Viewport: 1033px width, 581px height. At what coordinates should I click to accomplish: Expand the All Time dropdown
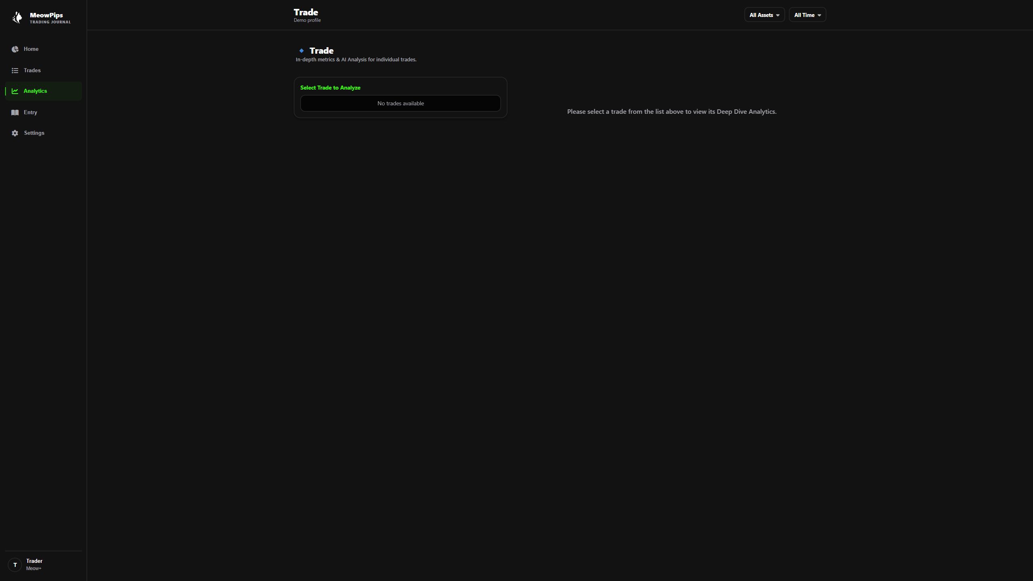[807, 15]
